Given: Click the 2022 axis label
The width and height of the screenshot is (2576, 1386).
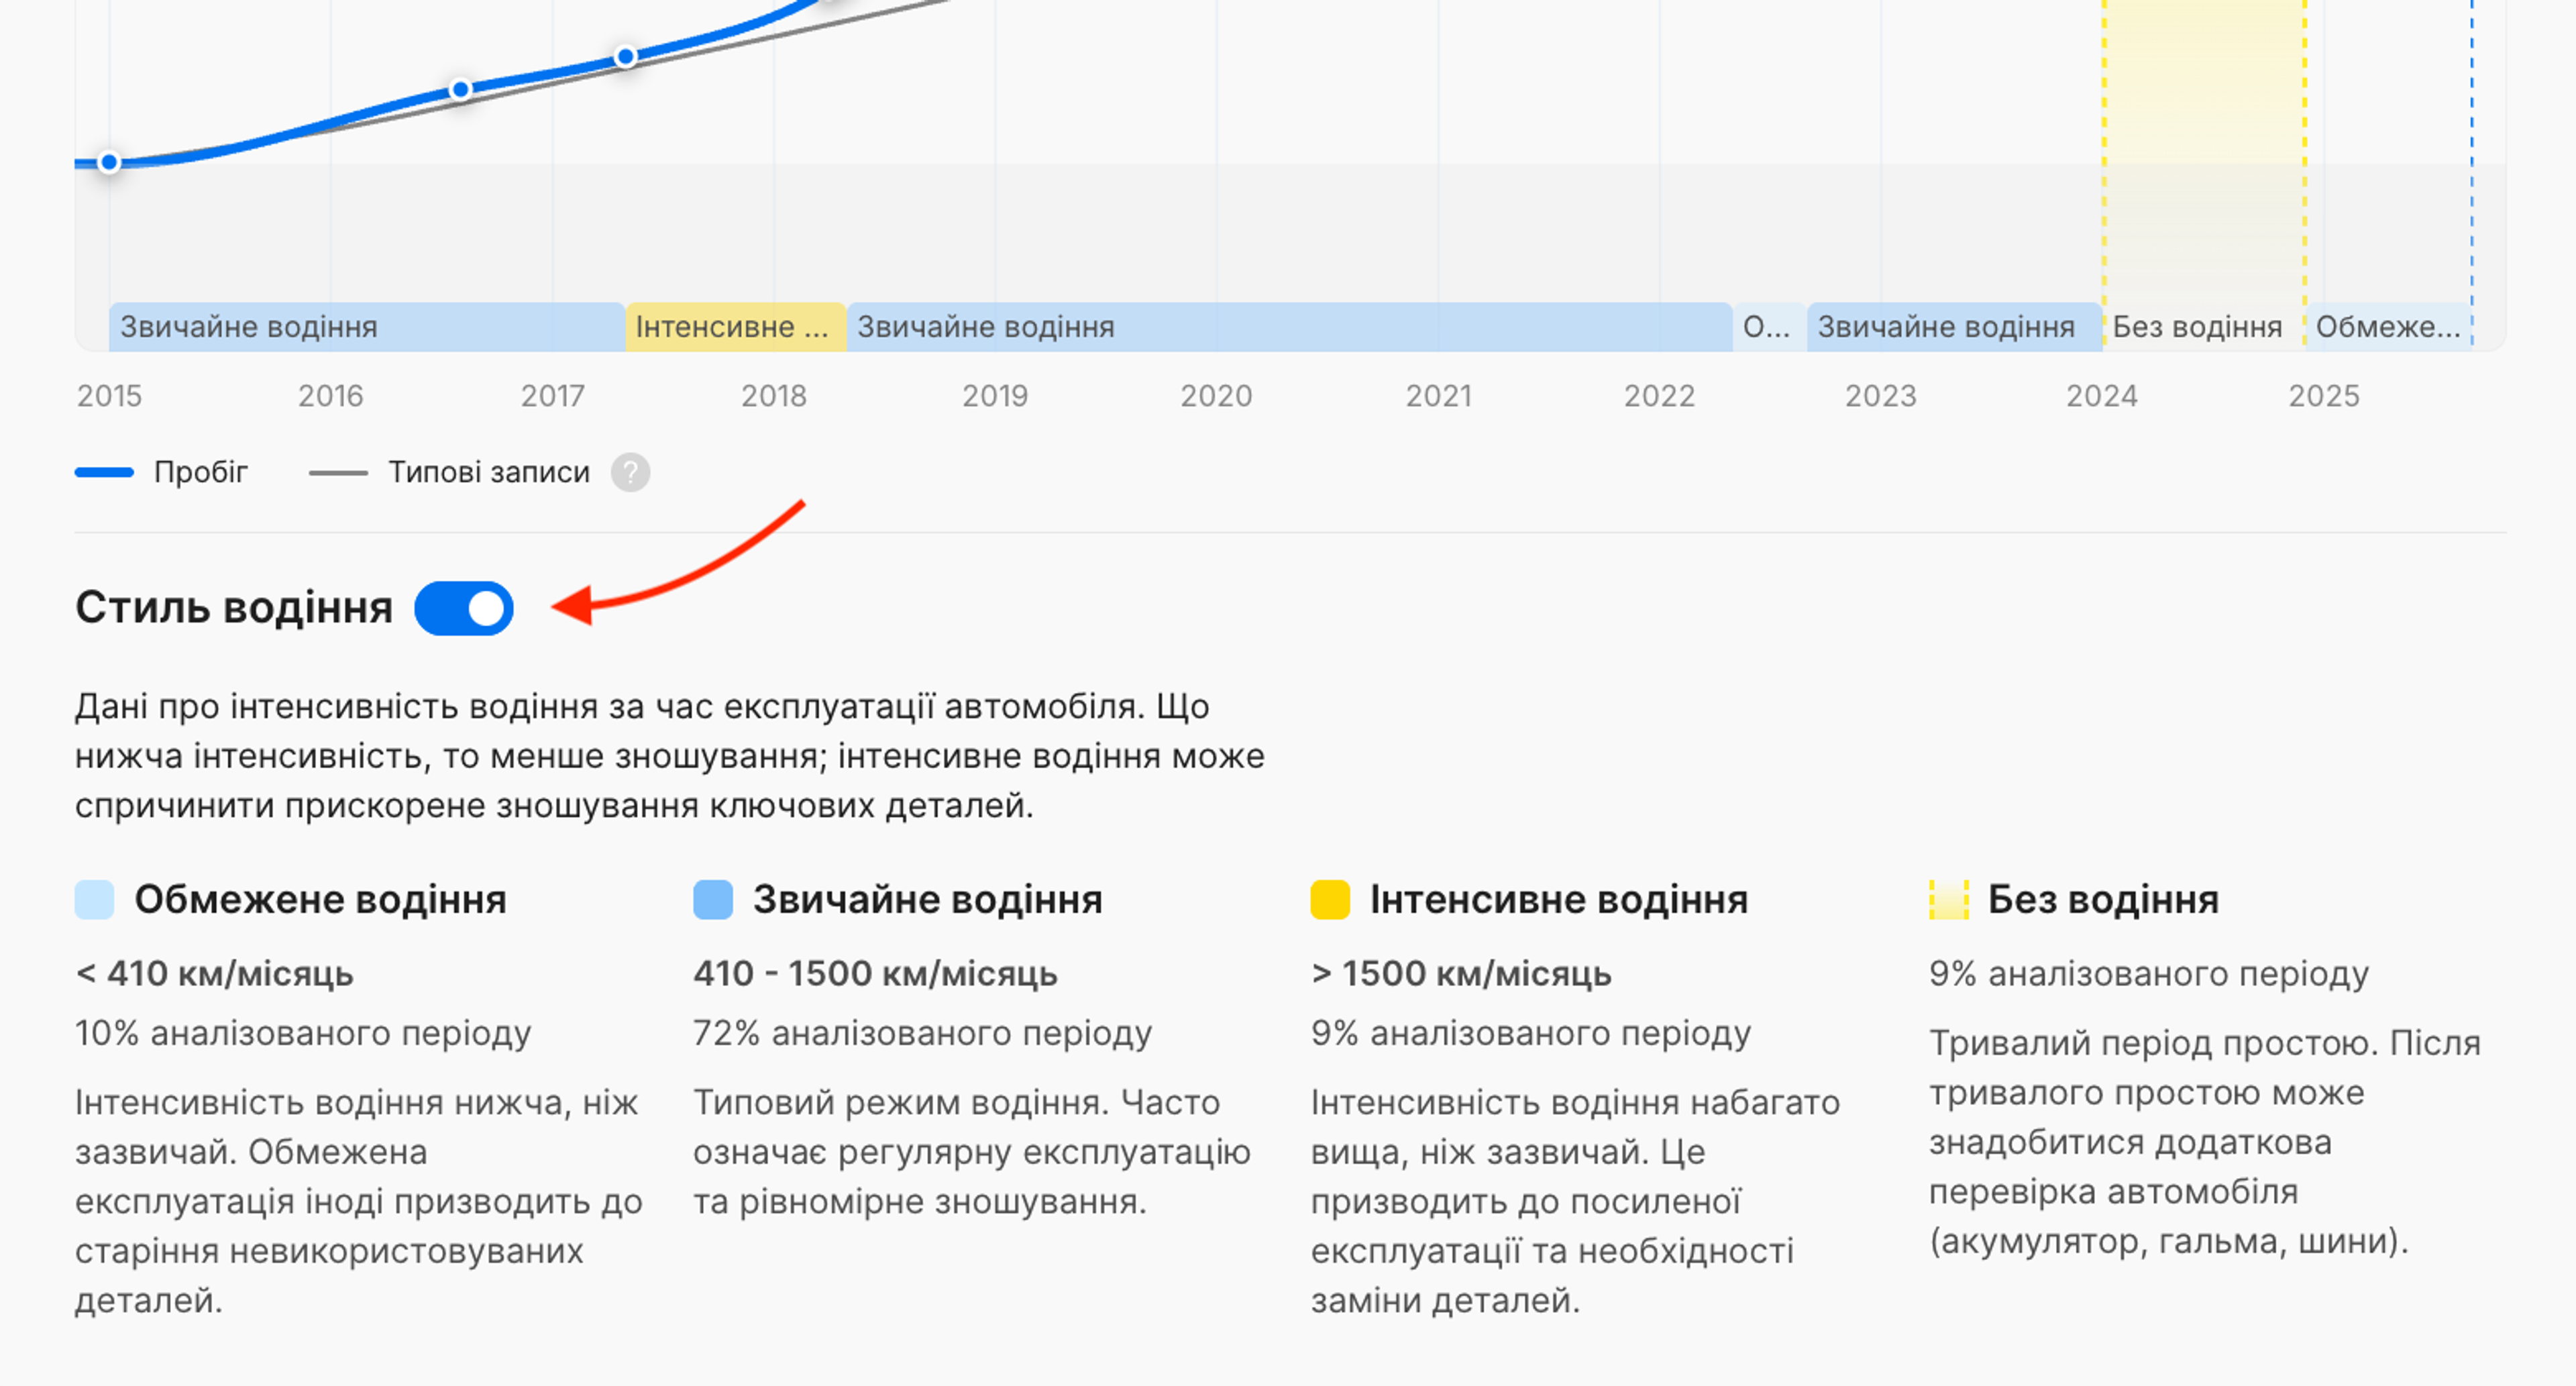Looking at the screenshot, I should click(x=1659, y=396).
